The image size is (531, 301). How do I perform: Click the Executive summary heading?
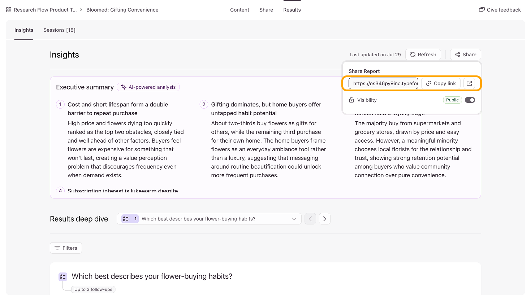pyautogui.click(x=85, y=87)
